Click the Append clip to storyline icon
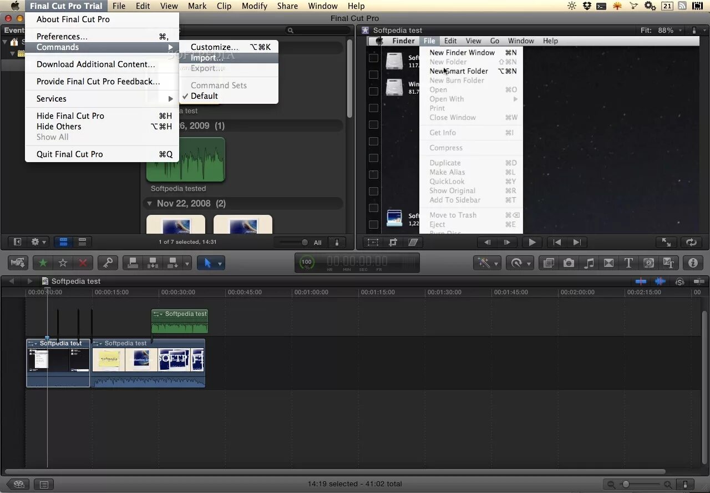This screenshot has width=710, height=493. [x=173, y=263]
